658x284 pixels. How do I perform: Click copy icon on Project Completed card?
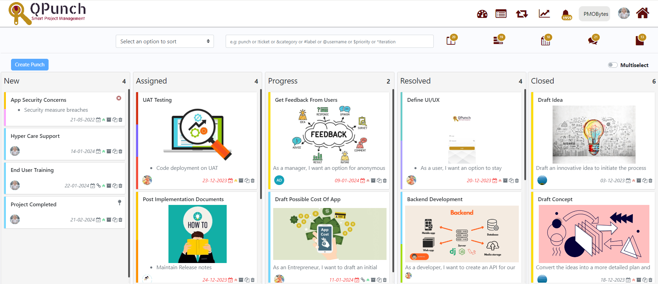[x=115, y=220]
